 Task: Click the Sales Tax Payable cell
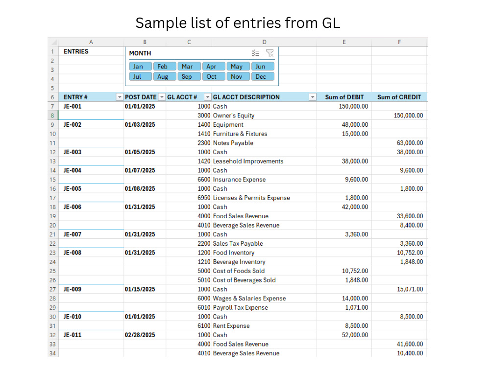coord(264,243)
